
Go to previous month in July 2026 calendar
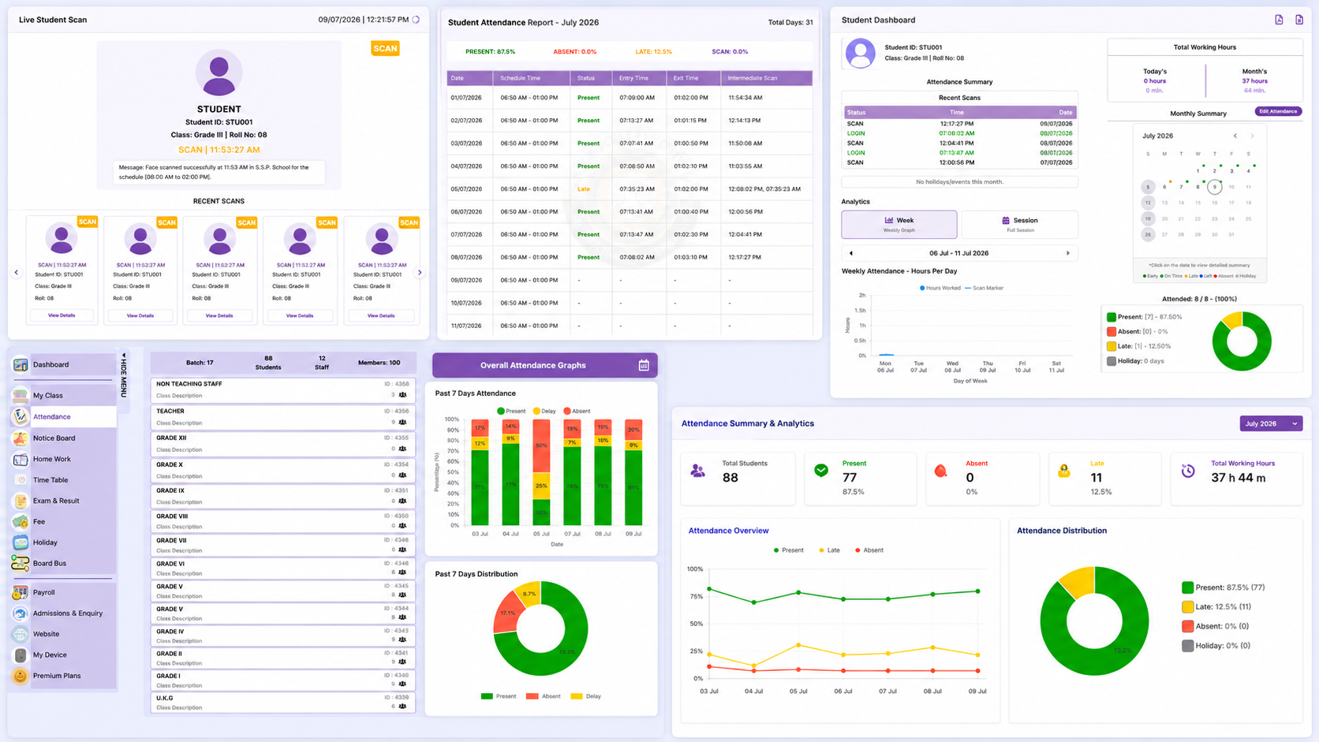[1235, 136]
